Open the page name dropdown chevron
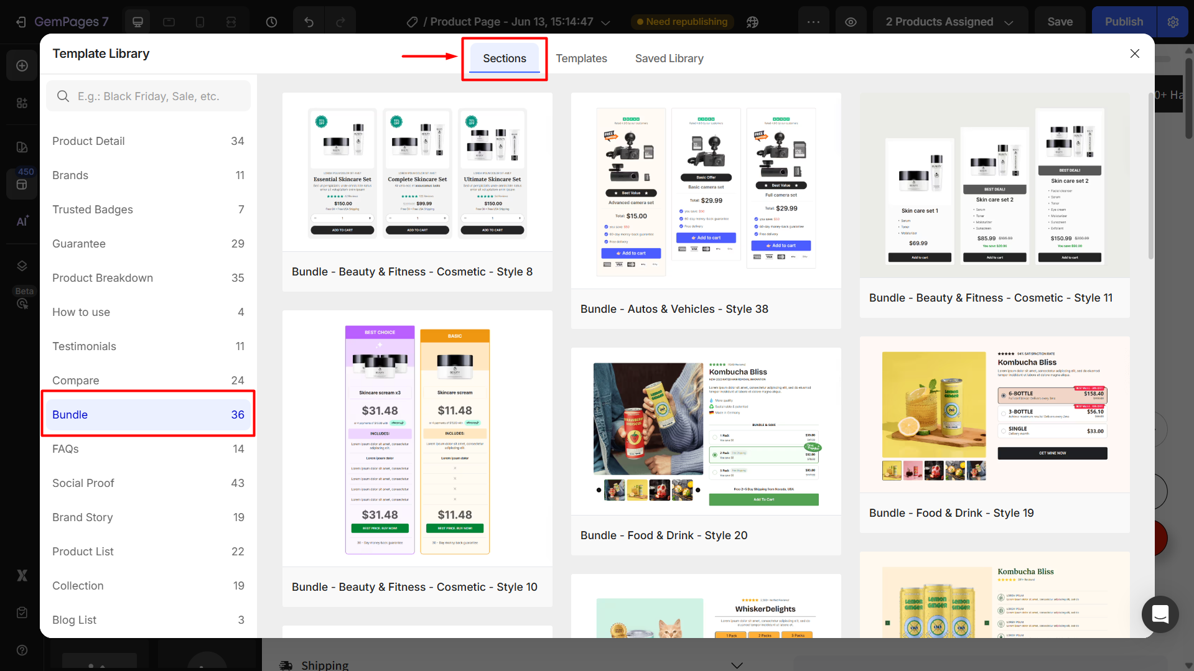The height and width of the screenshot is (671, 1194). tap(605, 22)
